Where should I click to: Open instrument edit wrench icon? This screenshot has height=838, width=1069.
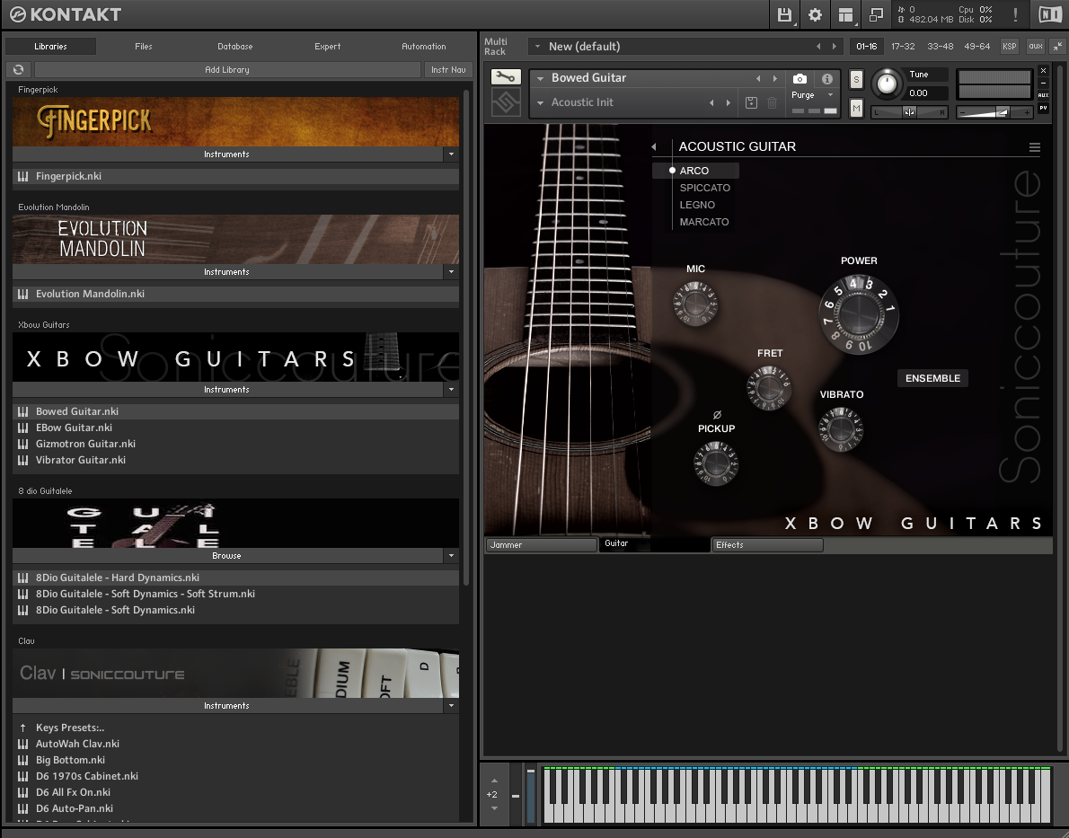pos(506,77)
